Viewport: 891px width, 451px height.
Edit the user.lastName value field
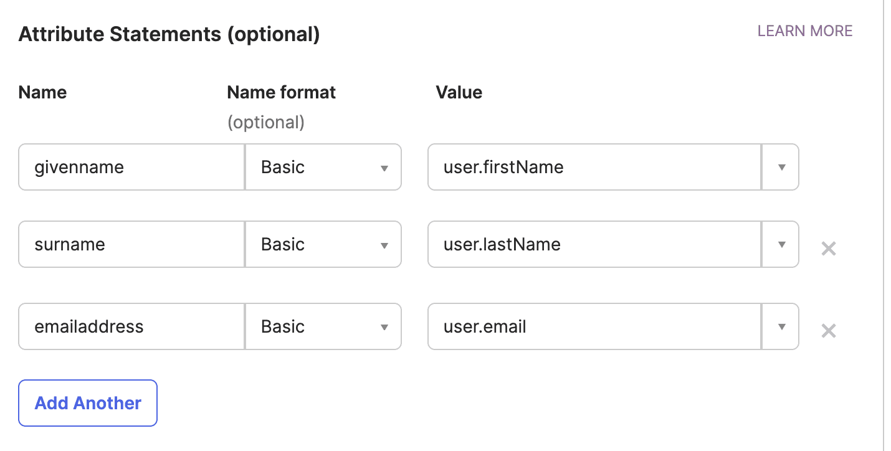[594, 244]
